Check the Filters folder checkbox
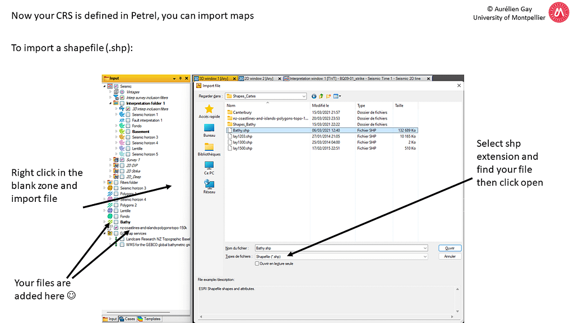Viewport: 574px width, 323px height. (116, 182)
